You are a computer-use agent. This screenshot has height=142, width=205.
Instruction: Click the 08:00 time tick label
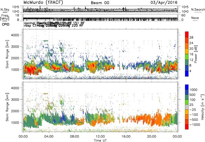pyautogui.click(x=75, y=137)
